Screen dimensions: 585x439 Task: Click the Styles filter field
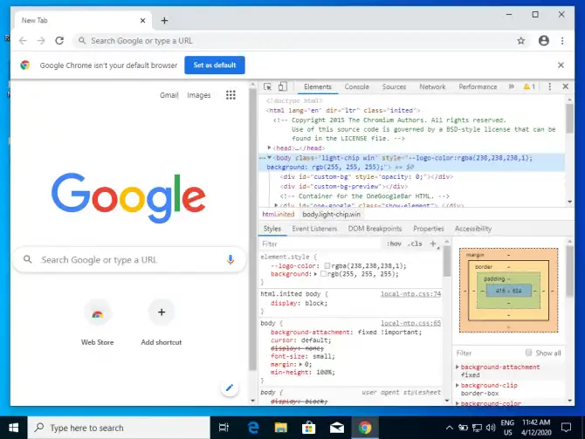coord(320,244)
